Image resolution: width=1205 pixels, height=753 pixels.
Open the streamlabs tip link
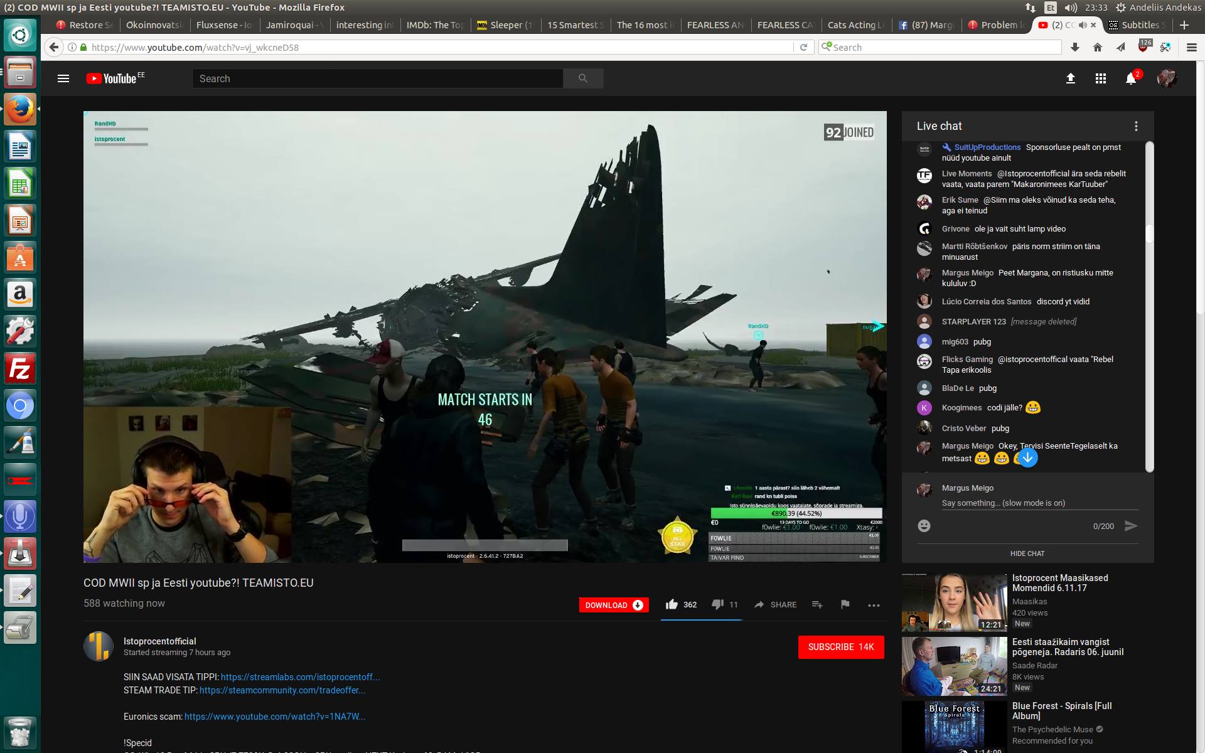pyautogui.click(x=300, y=677)
